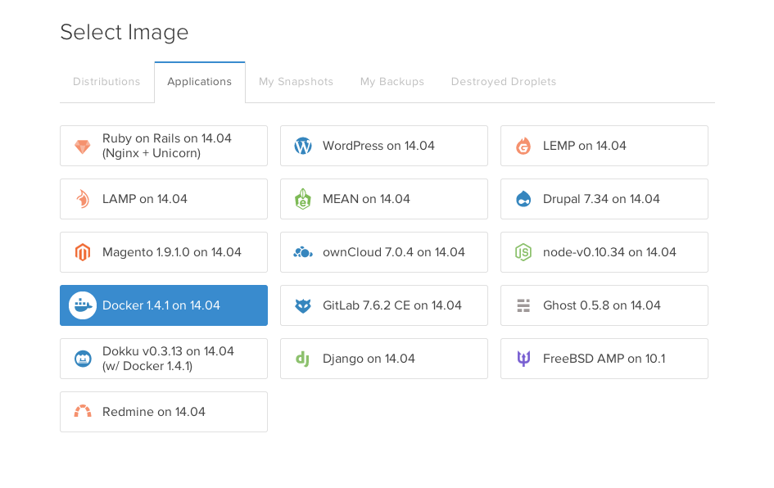View the Destroyed Droplets tab
The image size is (774, 488).
[503, 81]
